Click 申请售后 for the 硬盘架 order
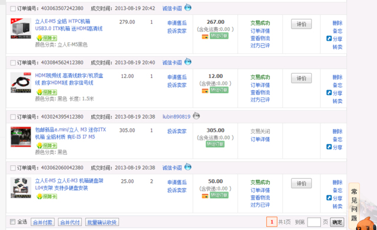 pos(177,182)
